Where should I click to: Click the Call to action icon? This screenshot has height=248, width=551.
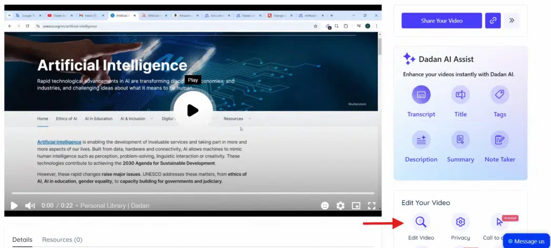[x=499, y=222]
